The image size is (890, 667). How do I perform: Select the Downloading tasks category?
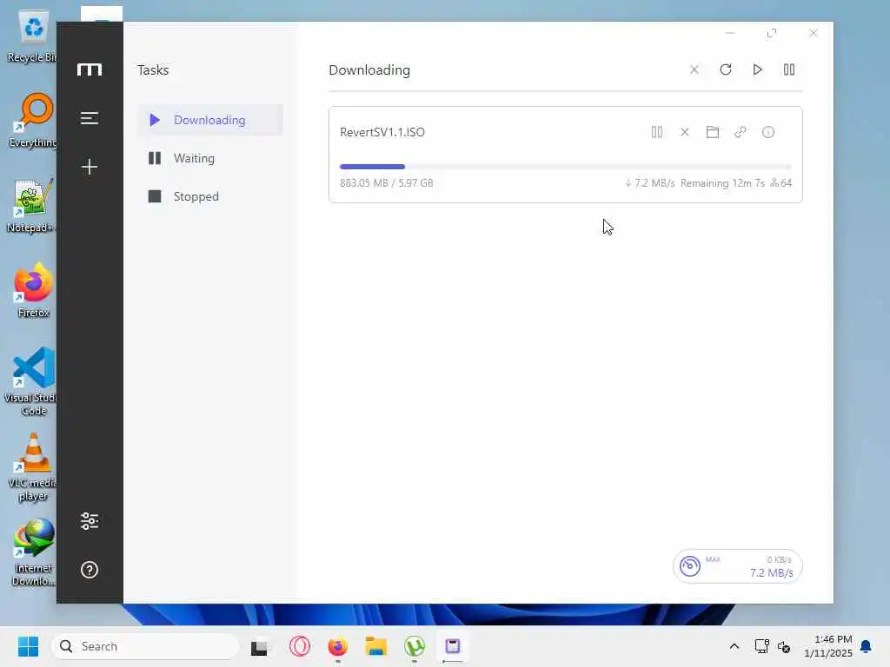210,120
